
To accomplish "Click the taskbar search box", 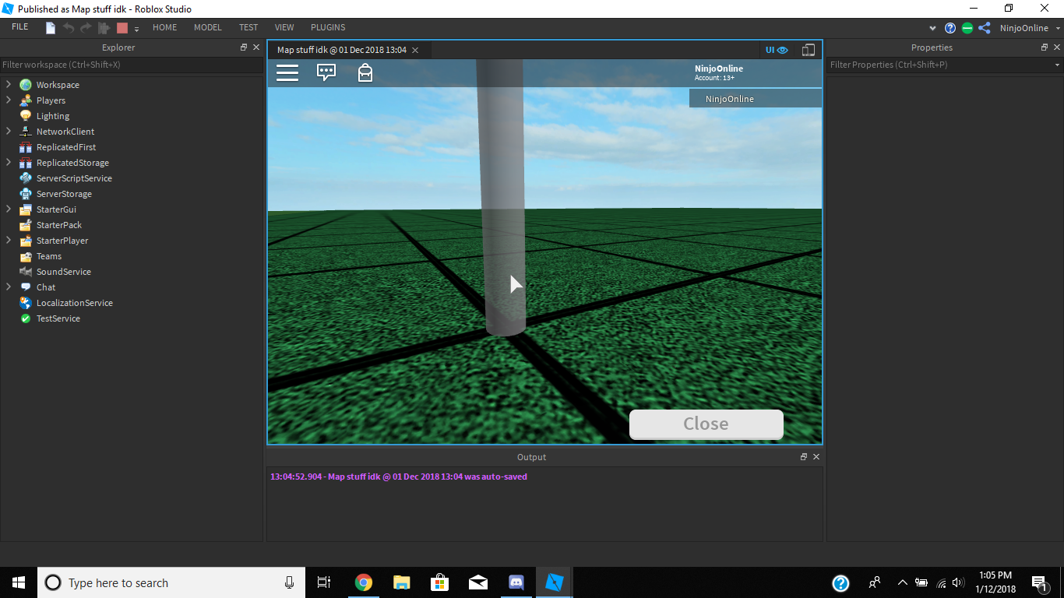I will (171, 582).
